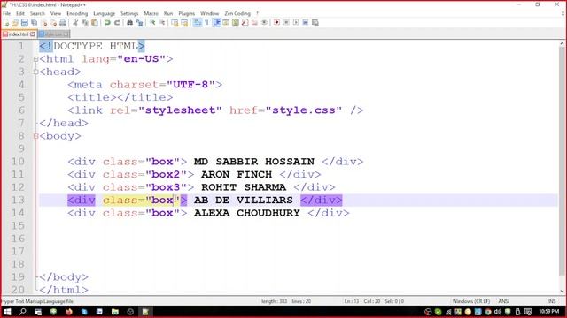The image size is (567, 318).
Task: Click line number 15 in the margin
Action: coord(18,226)
